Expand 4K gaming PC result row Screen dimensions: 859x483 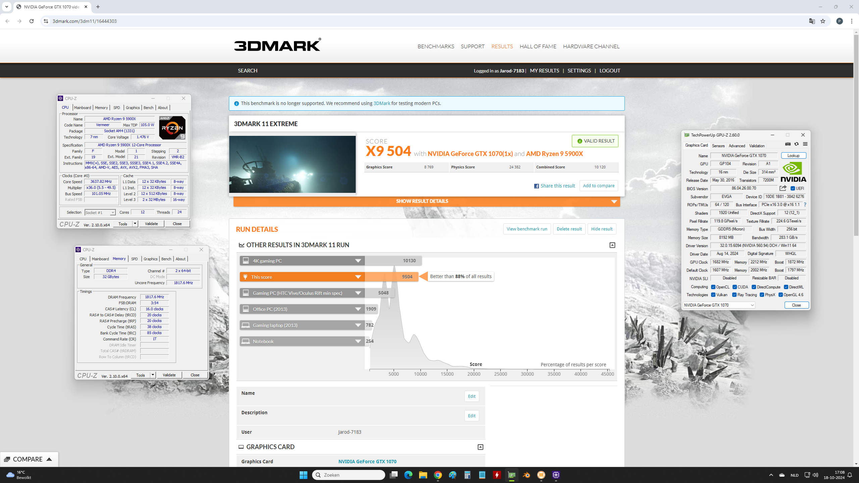302,261
